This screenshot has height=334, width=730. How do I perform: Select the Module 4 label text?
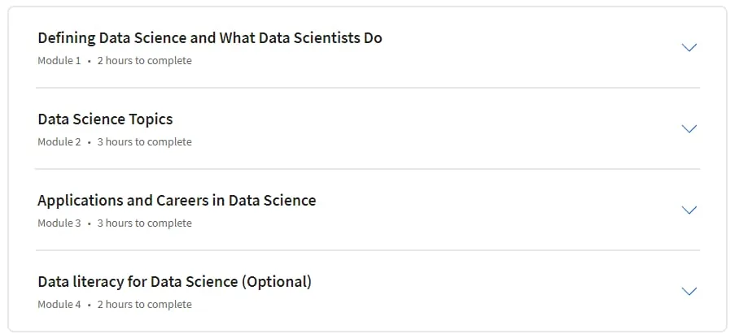coord(59,305)
